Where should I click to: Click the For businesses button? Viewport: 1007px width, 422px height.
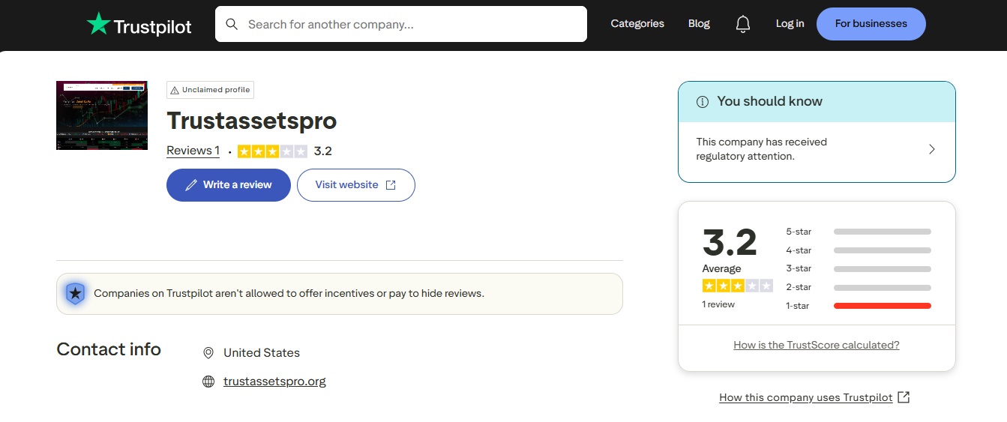tap(871, 24)
